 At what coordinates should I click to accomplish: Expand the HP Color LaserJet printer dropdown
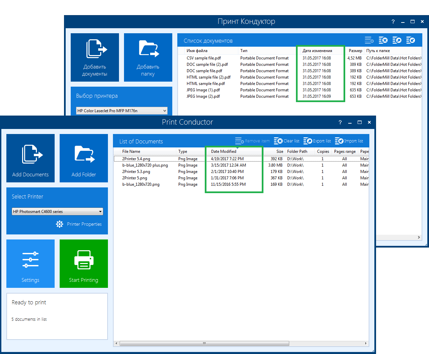click(x=165, y=111)
